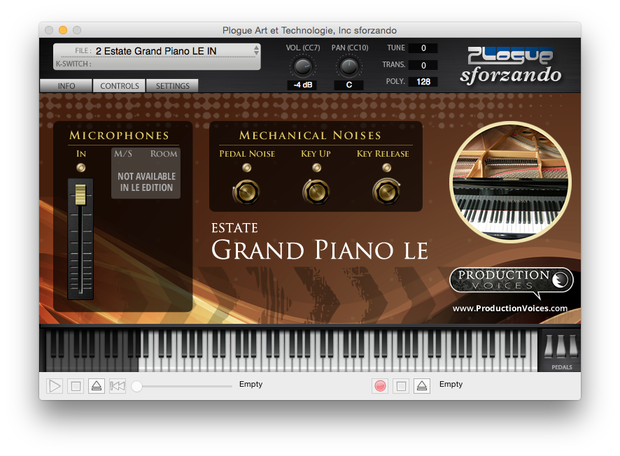Viewport: 620px width, 456px height.
Task: Click the TRANS. value field
Action: tap(423, 65)
